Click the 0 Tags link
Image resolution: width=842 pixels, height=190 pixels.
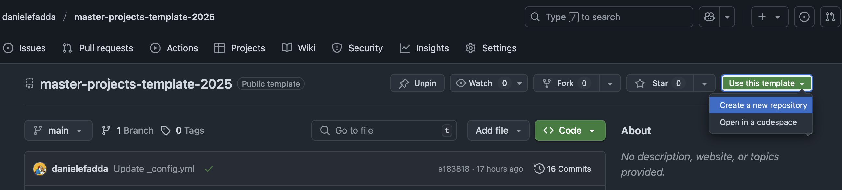(183, 130)
